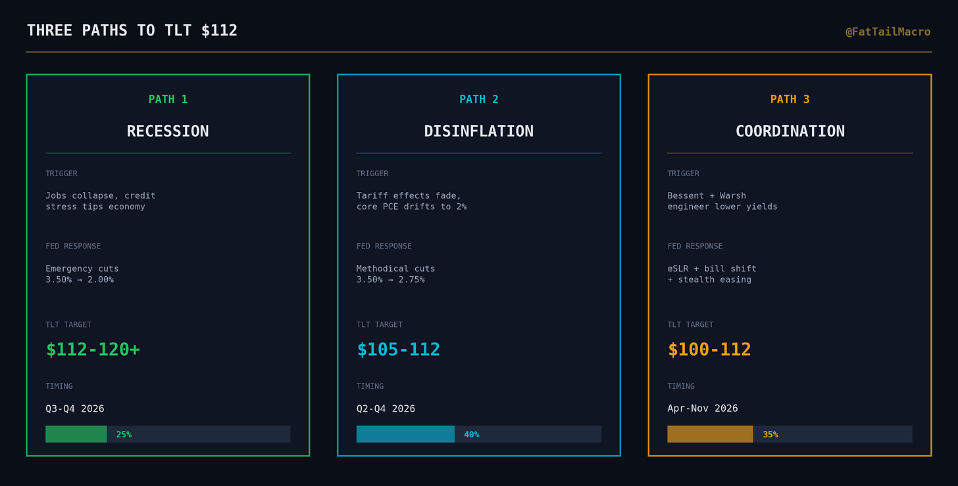The height and width of the screenshot is (486, 958).
Task: Click the 'RECESSION' heading
Action: [168, 131]
